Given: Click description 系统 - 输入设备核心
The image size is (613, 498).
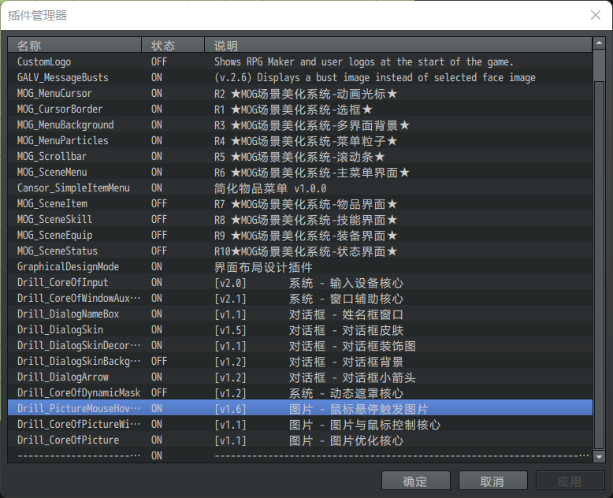Looking at the screenshot, I should tap(346, 283).
